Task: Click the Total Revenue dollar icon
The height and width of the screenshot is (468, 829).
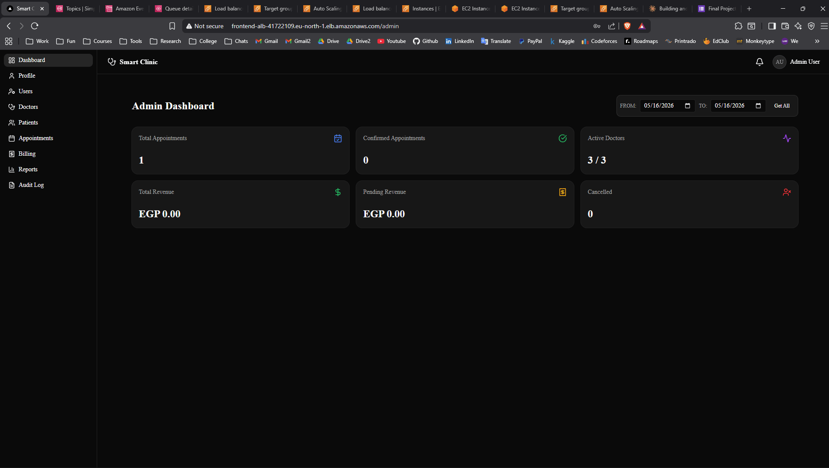Action: pos(338,192)
